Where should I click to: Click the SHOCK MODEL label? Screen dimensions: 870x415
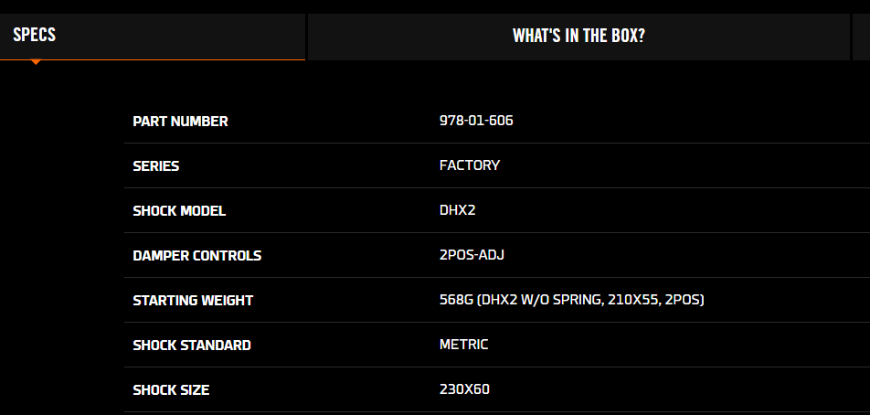pos(179,211)
